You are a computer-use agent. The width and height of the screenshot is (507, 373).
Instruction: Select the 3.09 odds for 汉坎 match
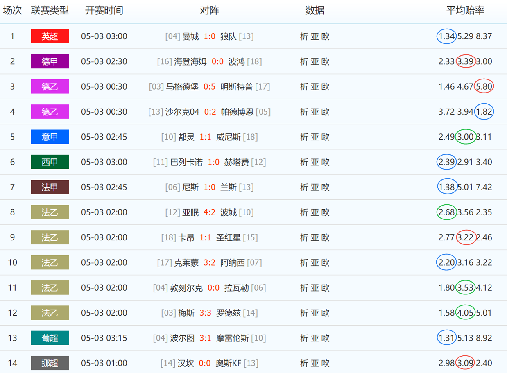(465, 363)
